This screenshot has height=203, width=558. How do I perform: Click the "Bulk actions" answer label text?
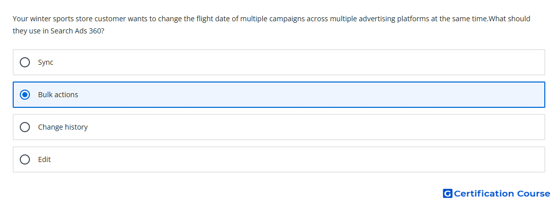pos(58,95)
